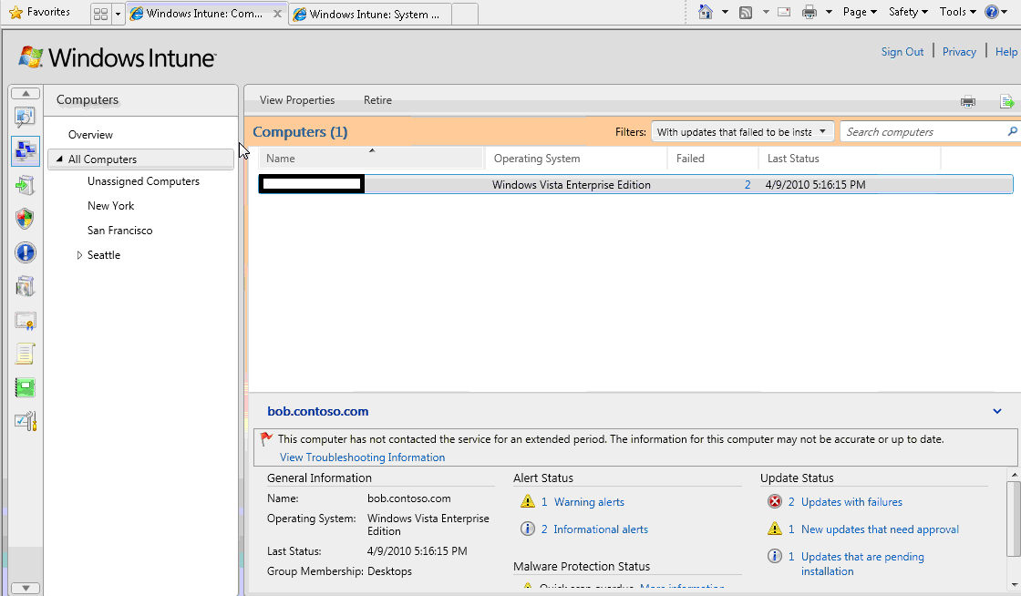Open Updates that are pending installation link
This screenshot has width=1021, height=596.
click(862, 563)
